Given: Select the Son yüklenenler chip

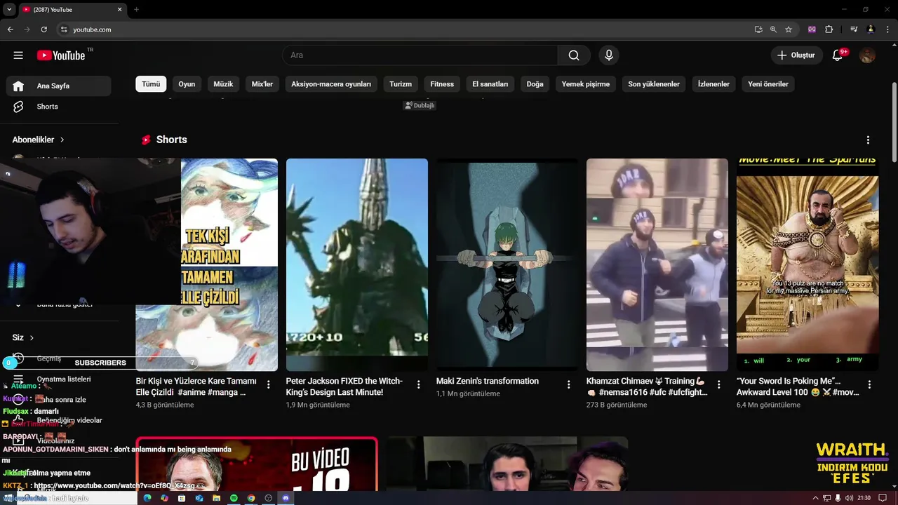Looking at the screenshot, I should click(x=654, y=84).
